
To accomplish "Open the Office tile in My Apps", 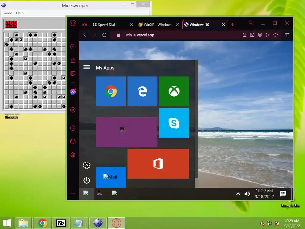I will 158,164.
